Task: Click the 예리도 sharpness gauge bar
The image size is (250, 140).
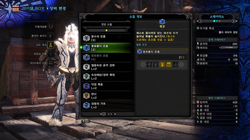Action: pyautogui.click(x=228, y=47)
